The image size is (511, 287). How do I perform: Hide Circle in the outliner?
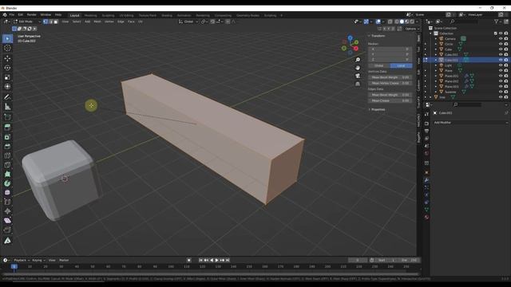(501, 44)
